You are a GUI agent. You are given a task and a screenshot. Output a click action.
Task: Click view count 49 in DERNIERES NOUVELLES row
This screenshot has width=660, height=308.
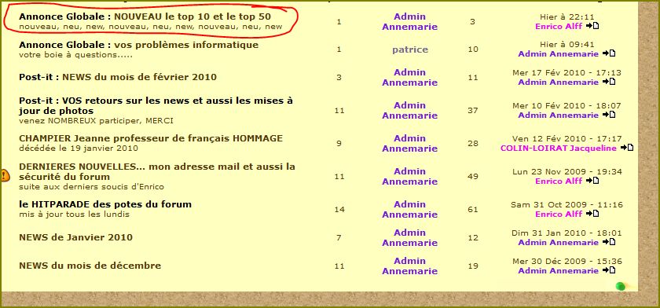pos(473,176)
